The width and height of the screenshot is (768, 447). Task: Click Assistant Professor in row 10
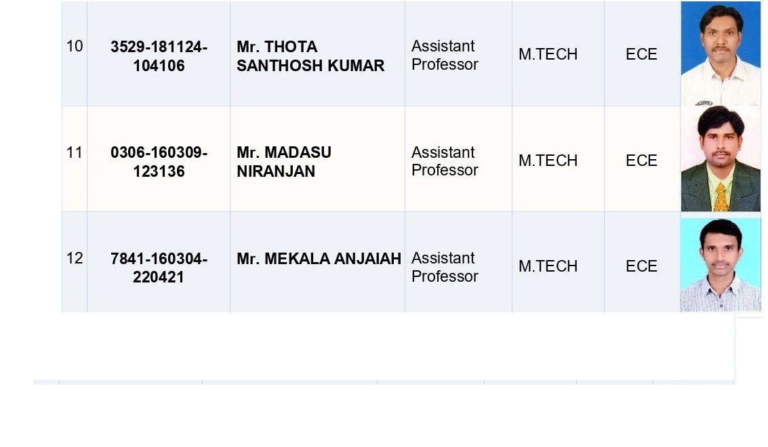(x=445, y=56)
